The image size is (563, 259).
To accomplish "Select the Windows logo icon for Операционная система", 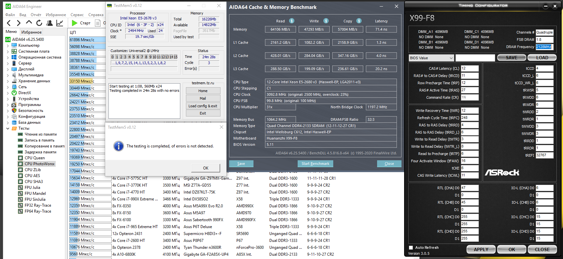I will pyautogui.click(x=14, y=57).
